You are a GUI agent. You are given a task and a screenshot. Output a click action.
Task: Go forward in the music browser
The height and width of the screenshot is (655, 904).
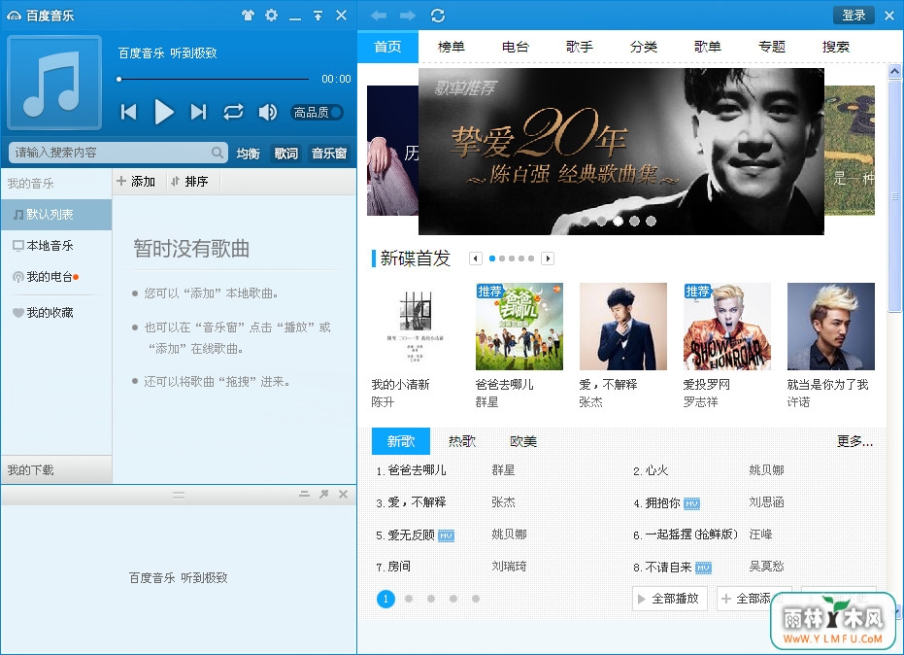tap(408, 16)
